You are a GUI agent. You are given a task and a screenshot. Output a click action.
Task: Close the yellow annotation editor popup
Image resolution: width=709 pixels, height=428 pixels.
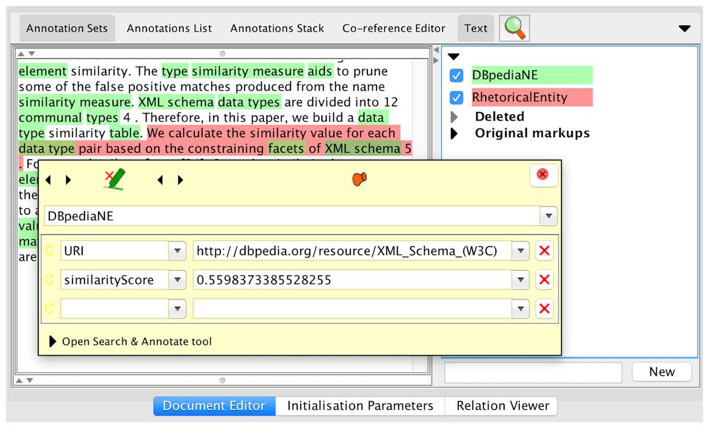tap(543, 174)
